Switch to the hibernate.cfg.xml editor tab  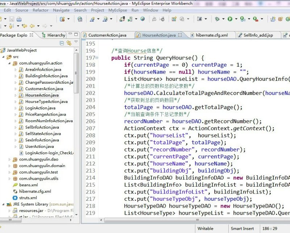[x=212, y=35]
